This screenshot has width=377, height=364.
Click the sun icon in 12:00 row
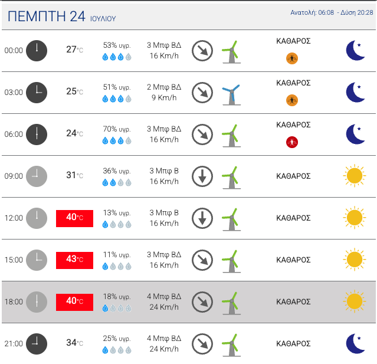(x=354, y=218)
